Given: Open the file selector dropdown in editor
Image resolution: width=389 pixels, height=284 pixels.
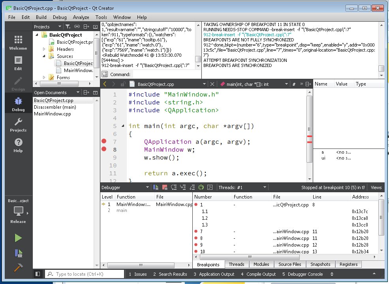Looking at the screenshot, I should click(204, 84).
